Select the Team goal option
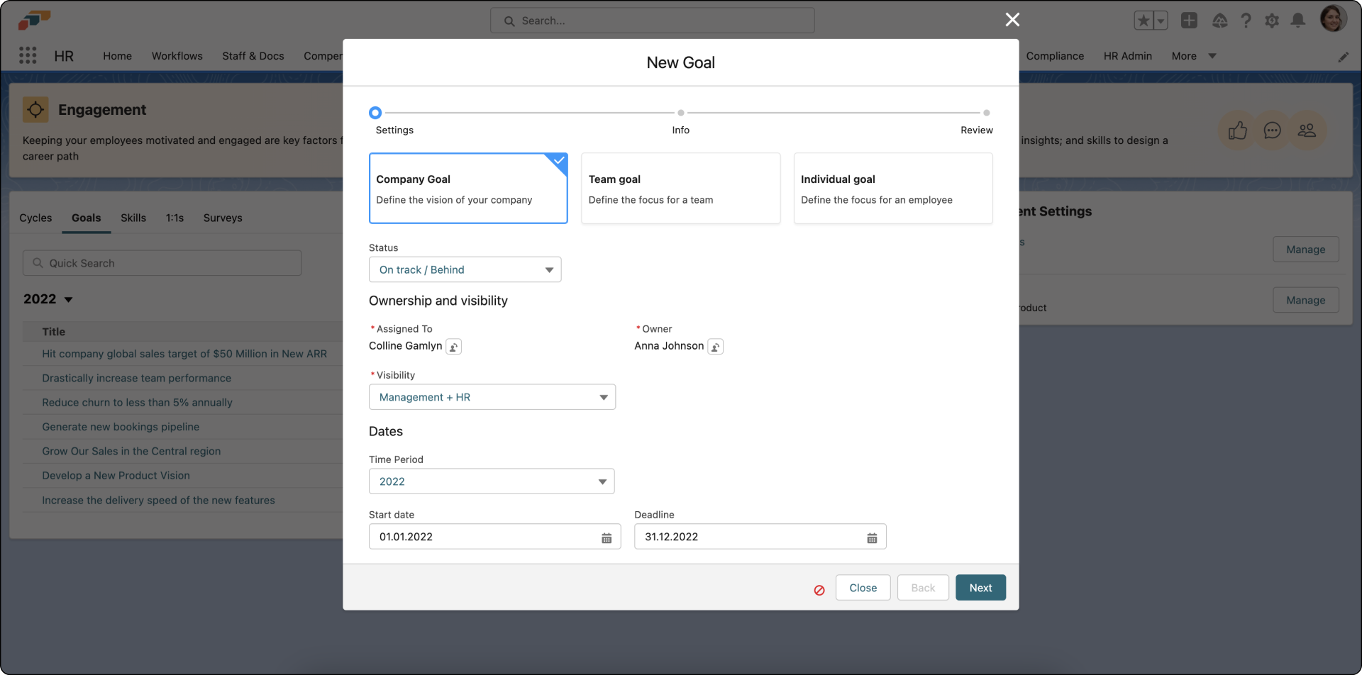1362x675 pixels. tap(680, 188)
